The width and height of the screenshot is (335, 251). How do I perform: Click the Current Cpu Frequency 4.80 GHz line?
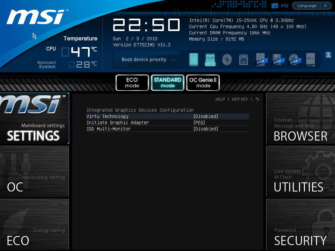(x=248, y=26)
